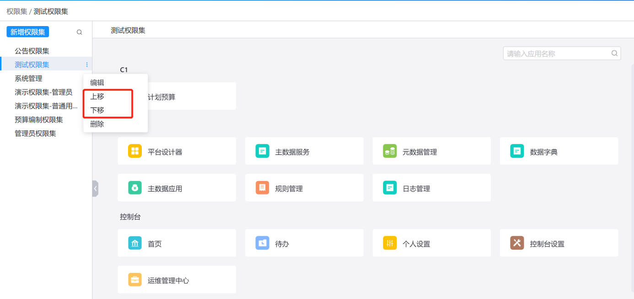The width and height of the screenshot is (634, 299).
Task: Click the 请输入应用名称 search field
Action: click(557, 53)
